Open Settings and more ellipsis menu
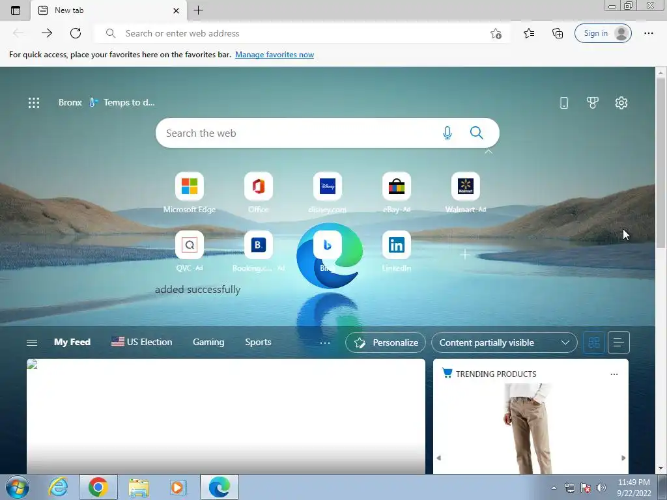The height and width of the screenshot is (500, 667). point(648,33)
